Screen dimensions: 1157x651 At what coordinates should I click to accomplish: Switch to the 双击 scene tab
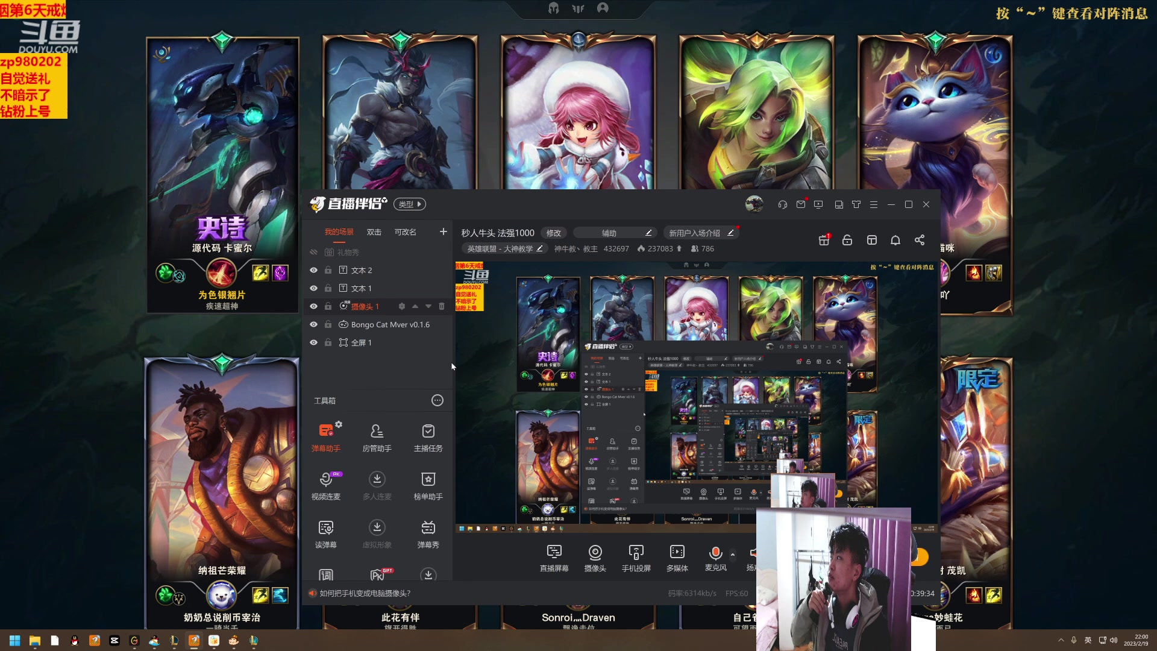[374, 232]
